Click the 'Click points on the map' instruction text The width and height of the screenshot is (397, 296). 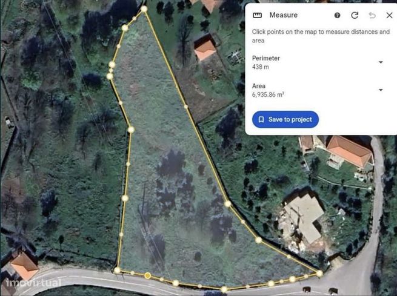[321, 36]
